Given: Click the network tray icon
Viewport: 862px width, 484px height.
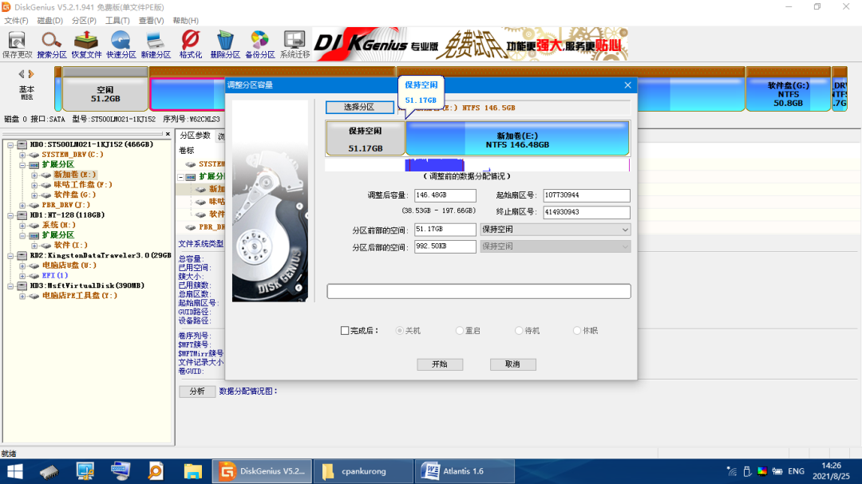Looking at the screenshot, I should pos(732,471).
